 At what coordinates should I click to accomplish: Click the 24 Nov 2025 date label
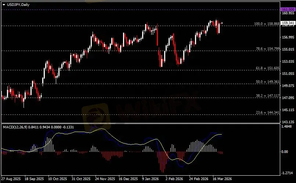(x=105, y=179)
